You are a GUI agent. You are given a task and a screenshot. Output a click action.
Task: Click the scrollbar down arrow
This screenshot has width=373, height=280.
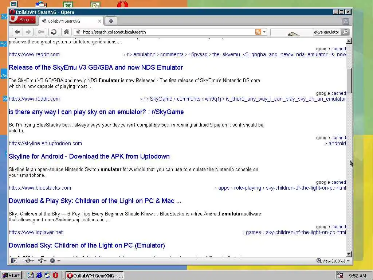coord(349,254)
